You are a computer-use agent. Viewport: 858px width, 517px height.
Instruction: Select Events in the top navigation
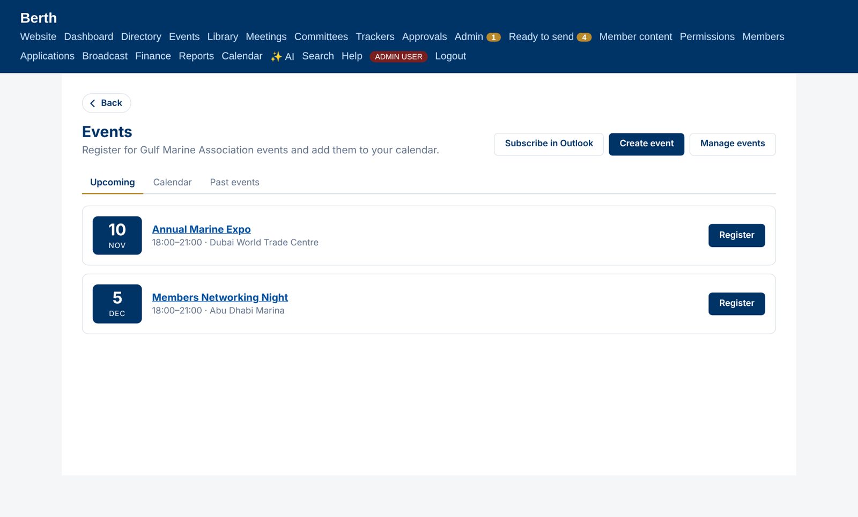(x=184, y=36)
